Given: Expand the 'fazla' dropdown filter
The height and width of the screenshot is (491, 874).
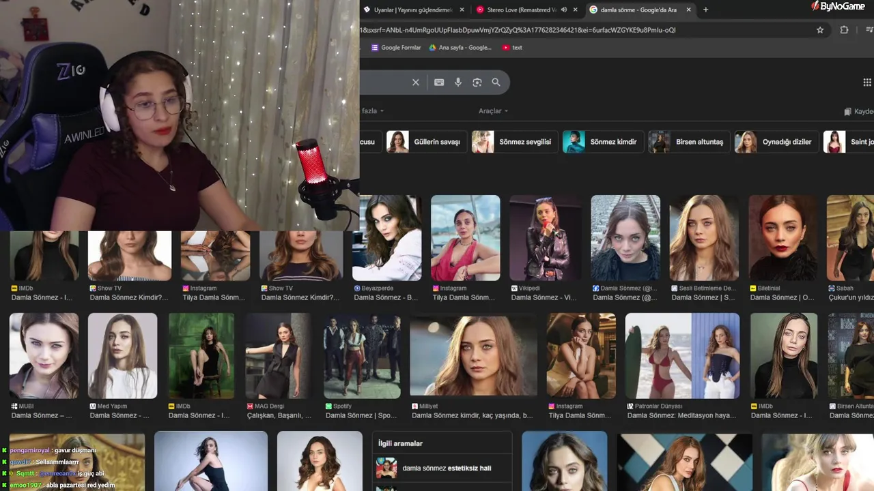Looking at the screenshot, I should tap(373, 111).
